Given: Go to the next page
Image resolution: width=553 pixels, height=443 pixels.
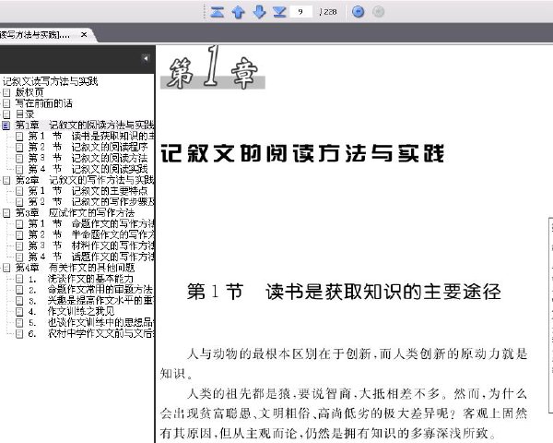Looking at the screenshot, I should coord(260,12).
